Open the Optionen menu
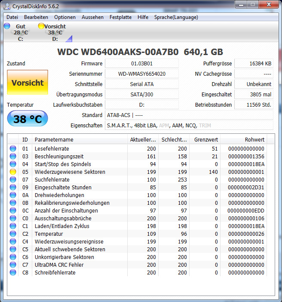Screen dimensions: 282x302 click(x=65, y=17)
